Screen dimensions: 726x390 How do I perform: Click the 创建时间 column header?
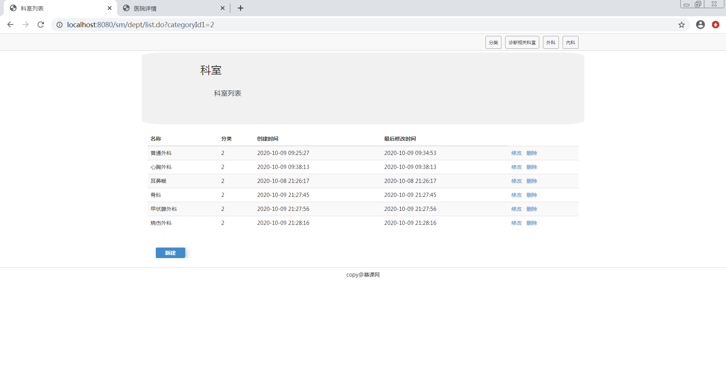[268, 139]
